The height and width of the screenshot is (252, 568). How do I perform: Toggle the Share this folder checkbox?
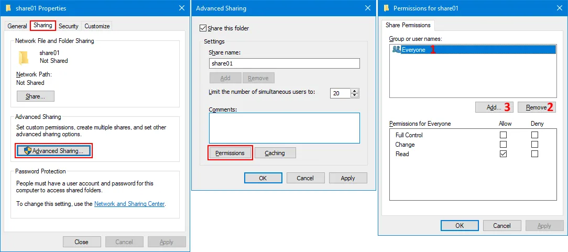click(203, 28)
